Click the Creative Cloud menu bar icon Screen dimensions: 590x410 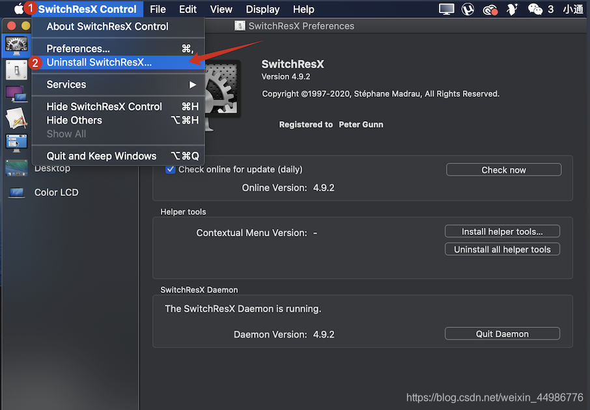coord(490,9)
